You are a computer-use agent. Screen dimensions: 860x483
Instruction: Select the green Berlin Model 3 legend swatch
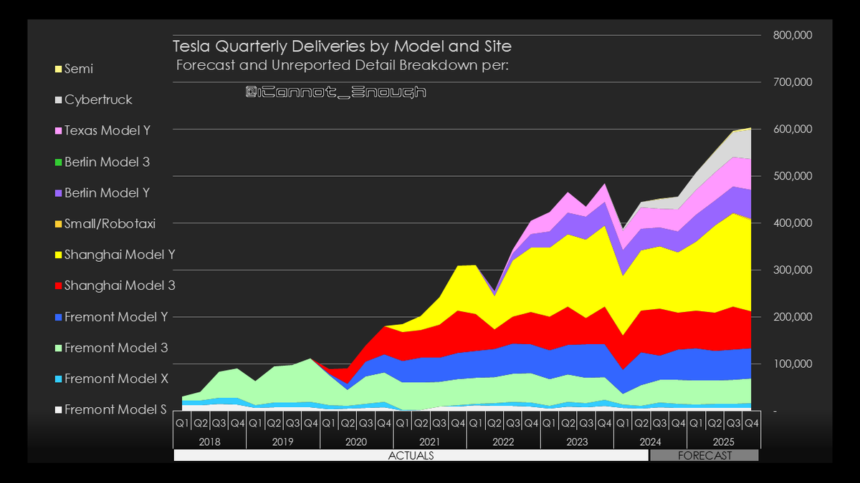click(x=58, y=162)
